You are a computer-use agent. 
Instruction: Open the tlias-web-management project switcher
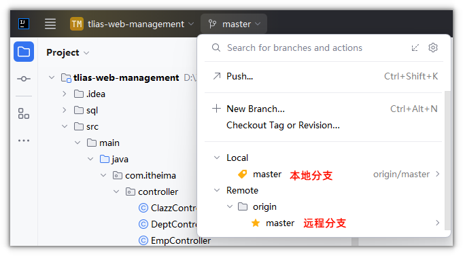tap(132, 24)
